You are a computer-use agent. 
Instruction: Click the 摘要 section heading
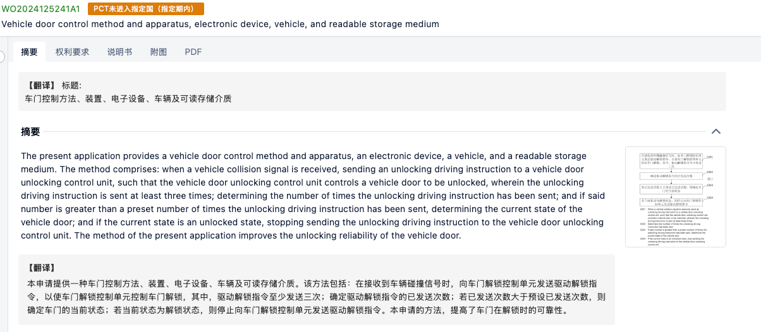tap(30, 132)
